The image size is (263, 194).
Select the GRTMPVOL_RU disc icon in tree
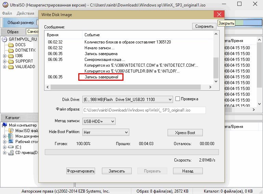(4, 39)
